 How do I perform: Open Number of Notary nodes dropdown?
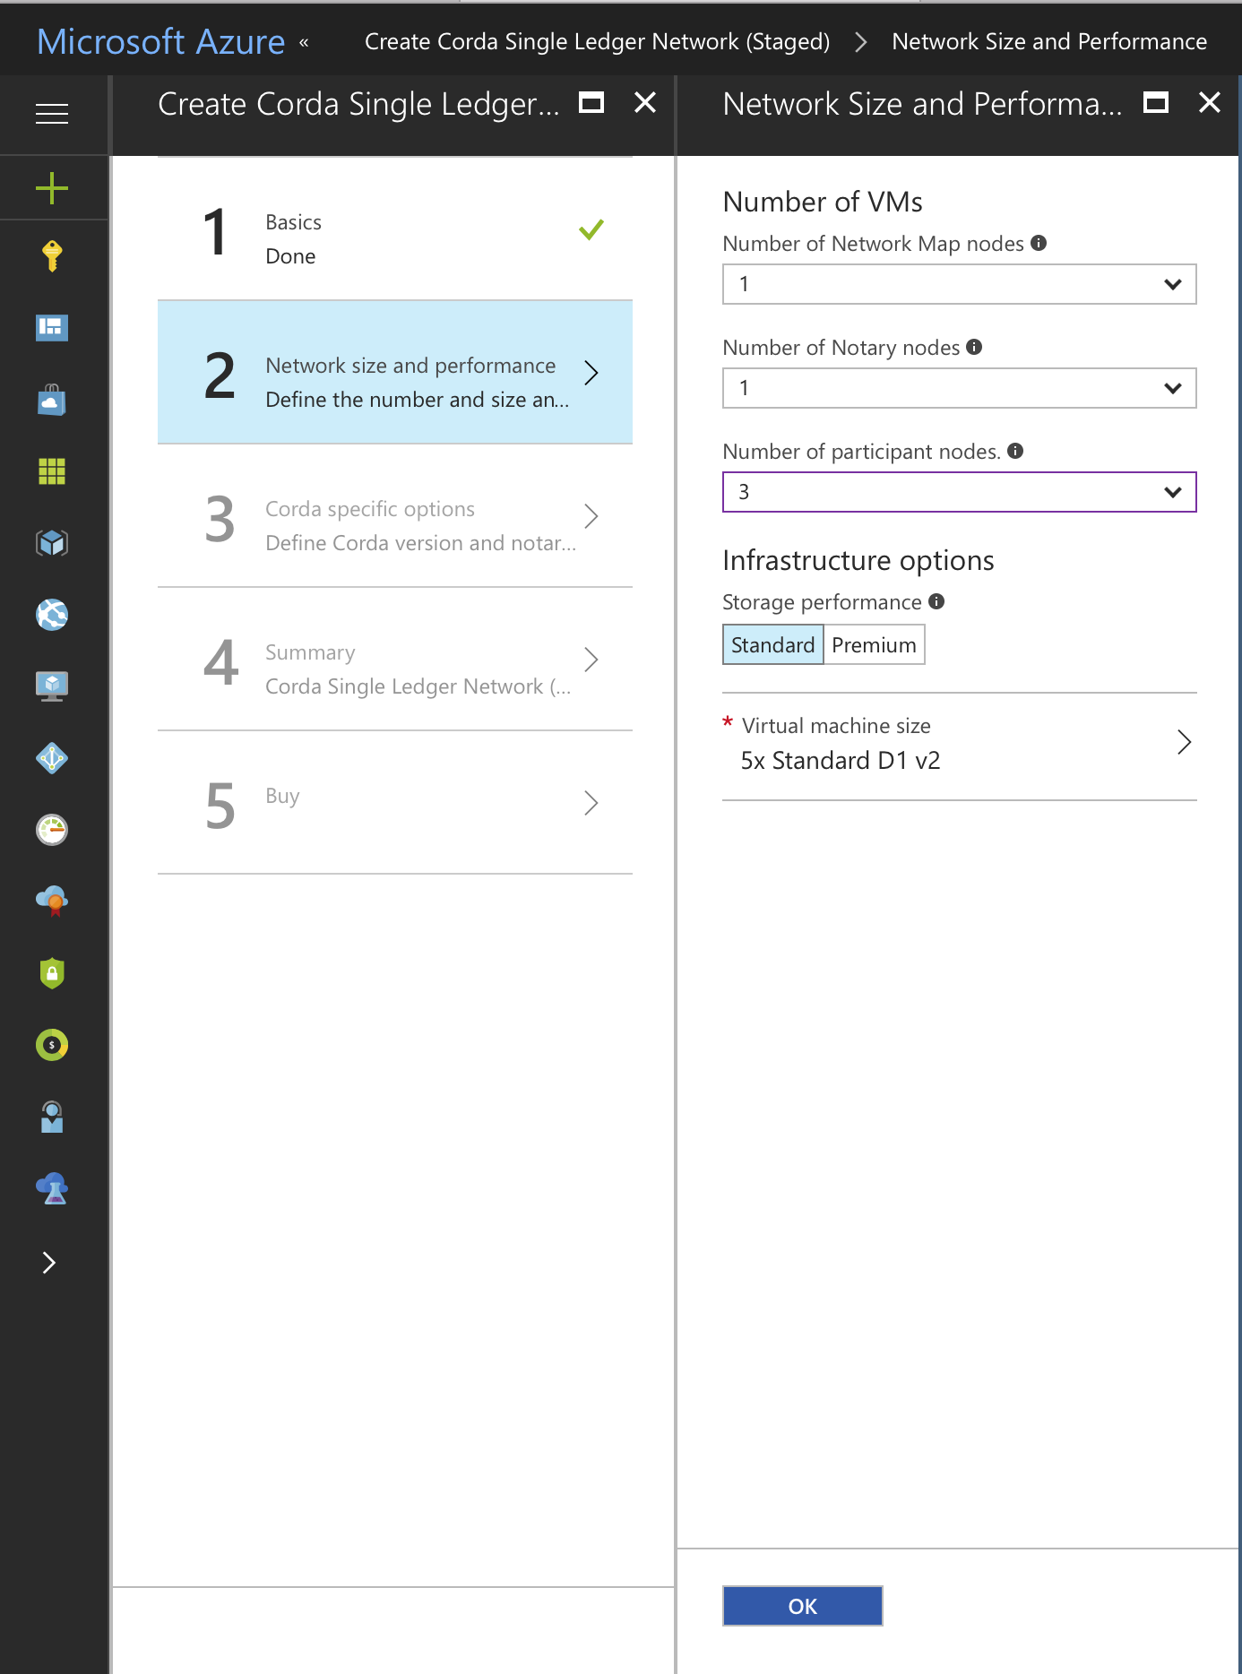point(959,388)
